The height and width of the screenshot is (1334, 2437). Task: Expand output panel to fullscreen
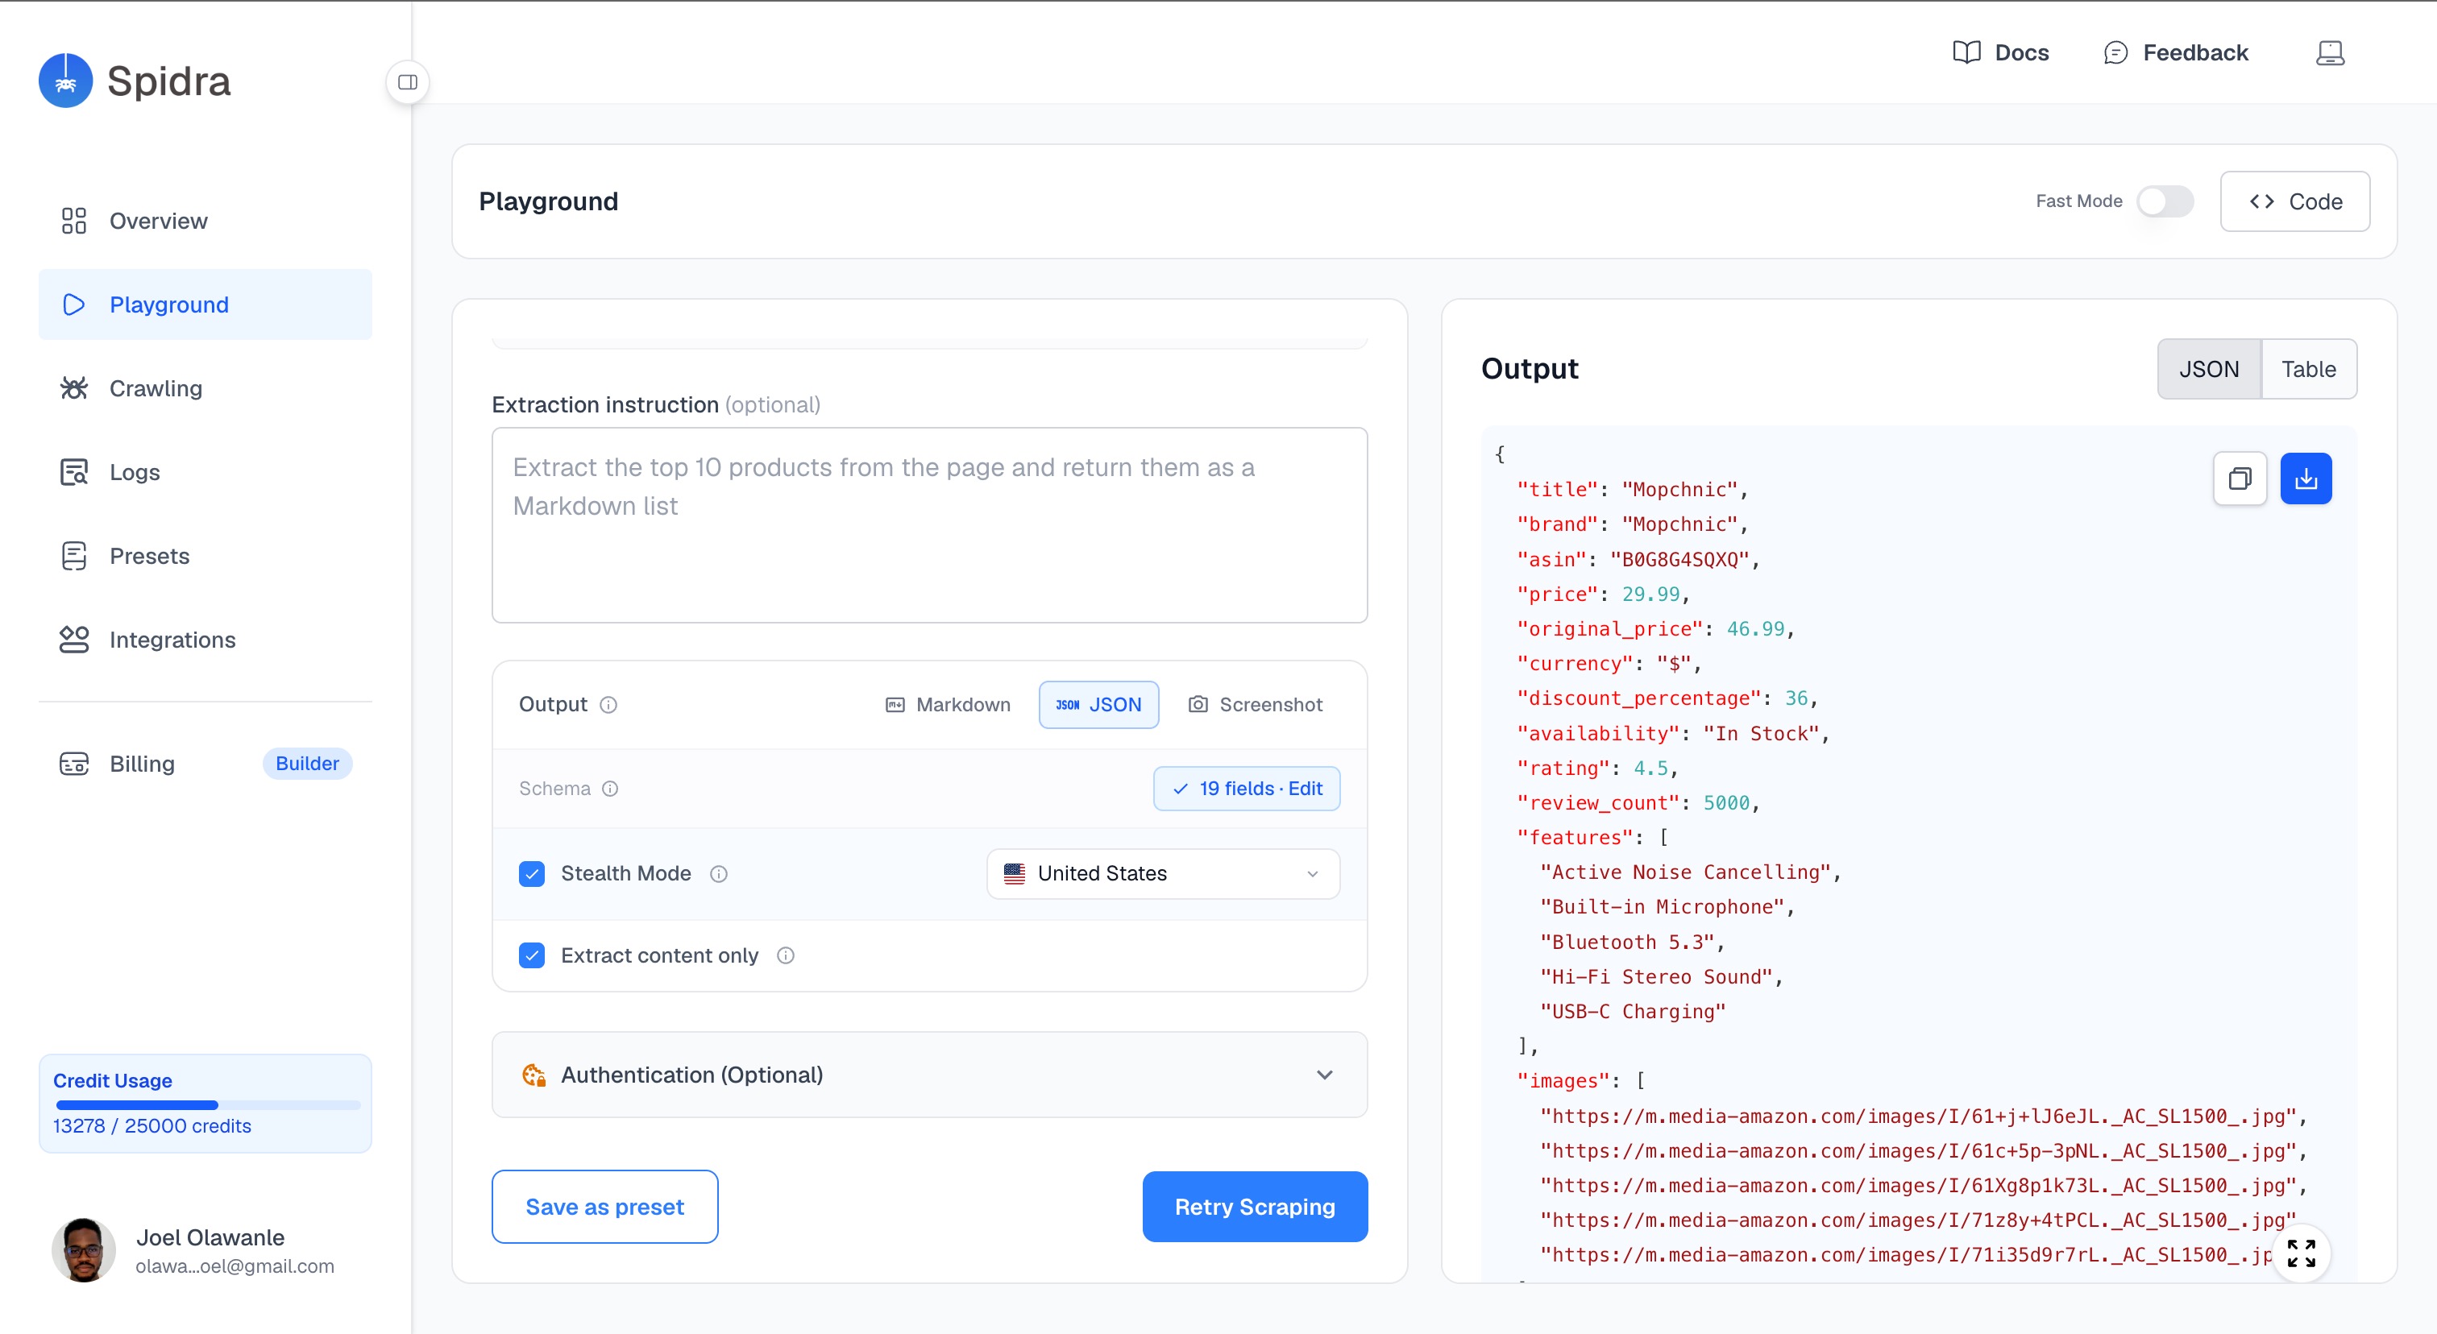coord(2301,1253)
